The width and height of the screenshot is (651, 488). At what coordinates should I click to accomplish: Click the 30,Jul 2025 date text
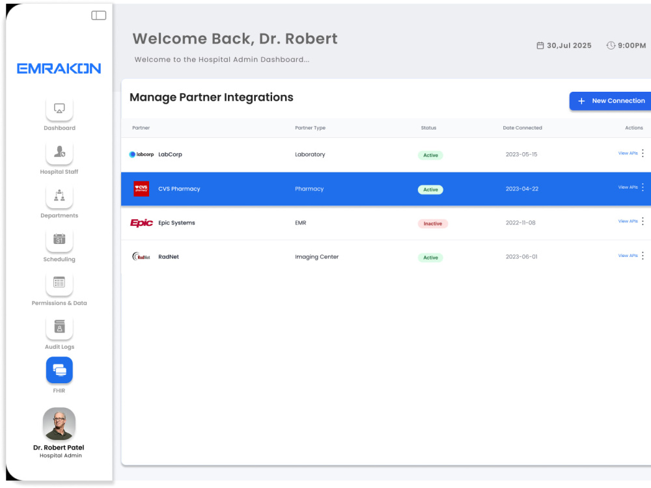point(569,46)
